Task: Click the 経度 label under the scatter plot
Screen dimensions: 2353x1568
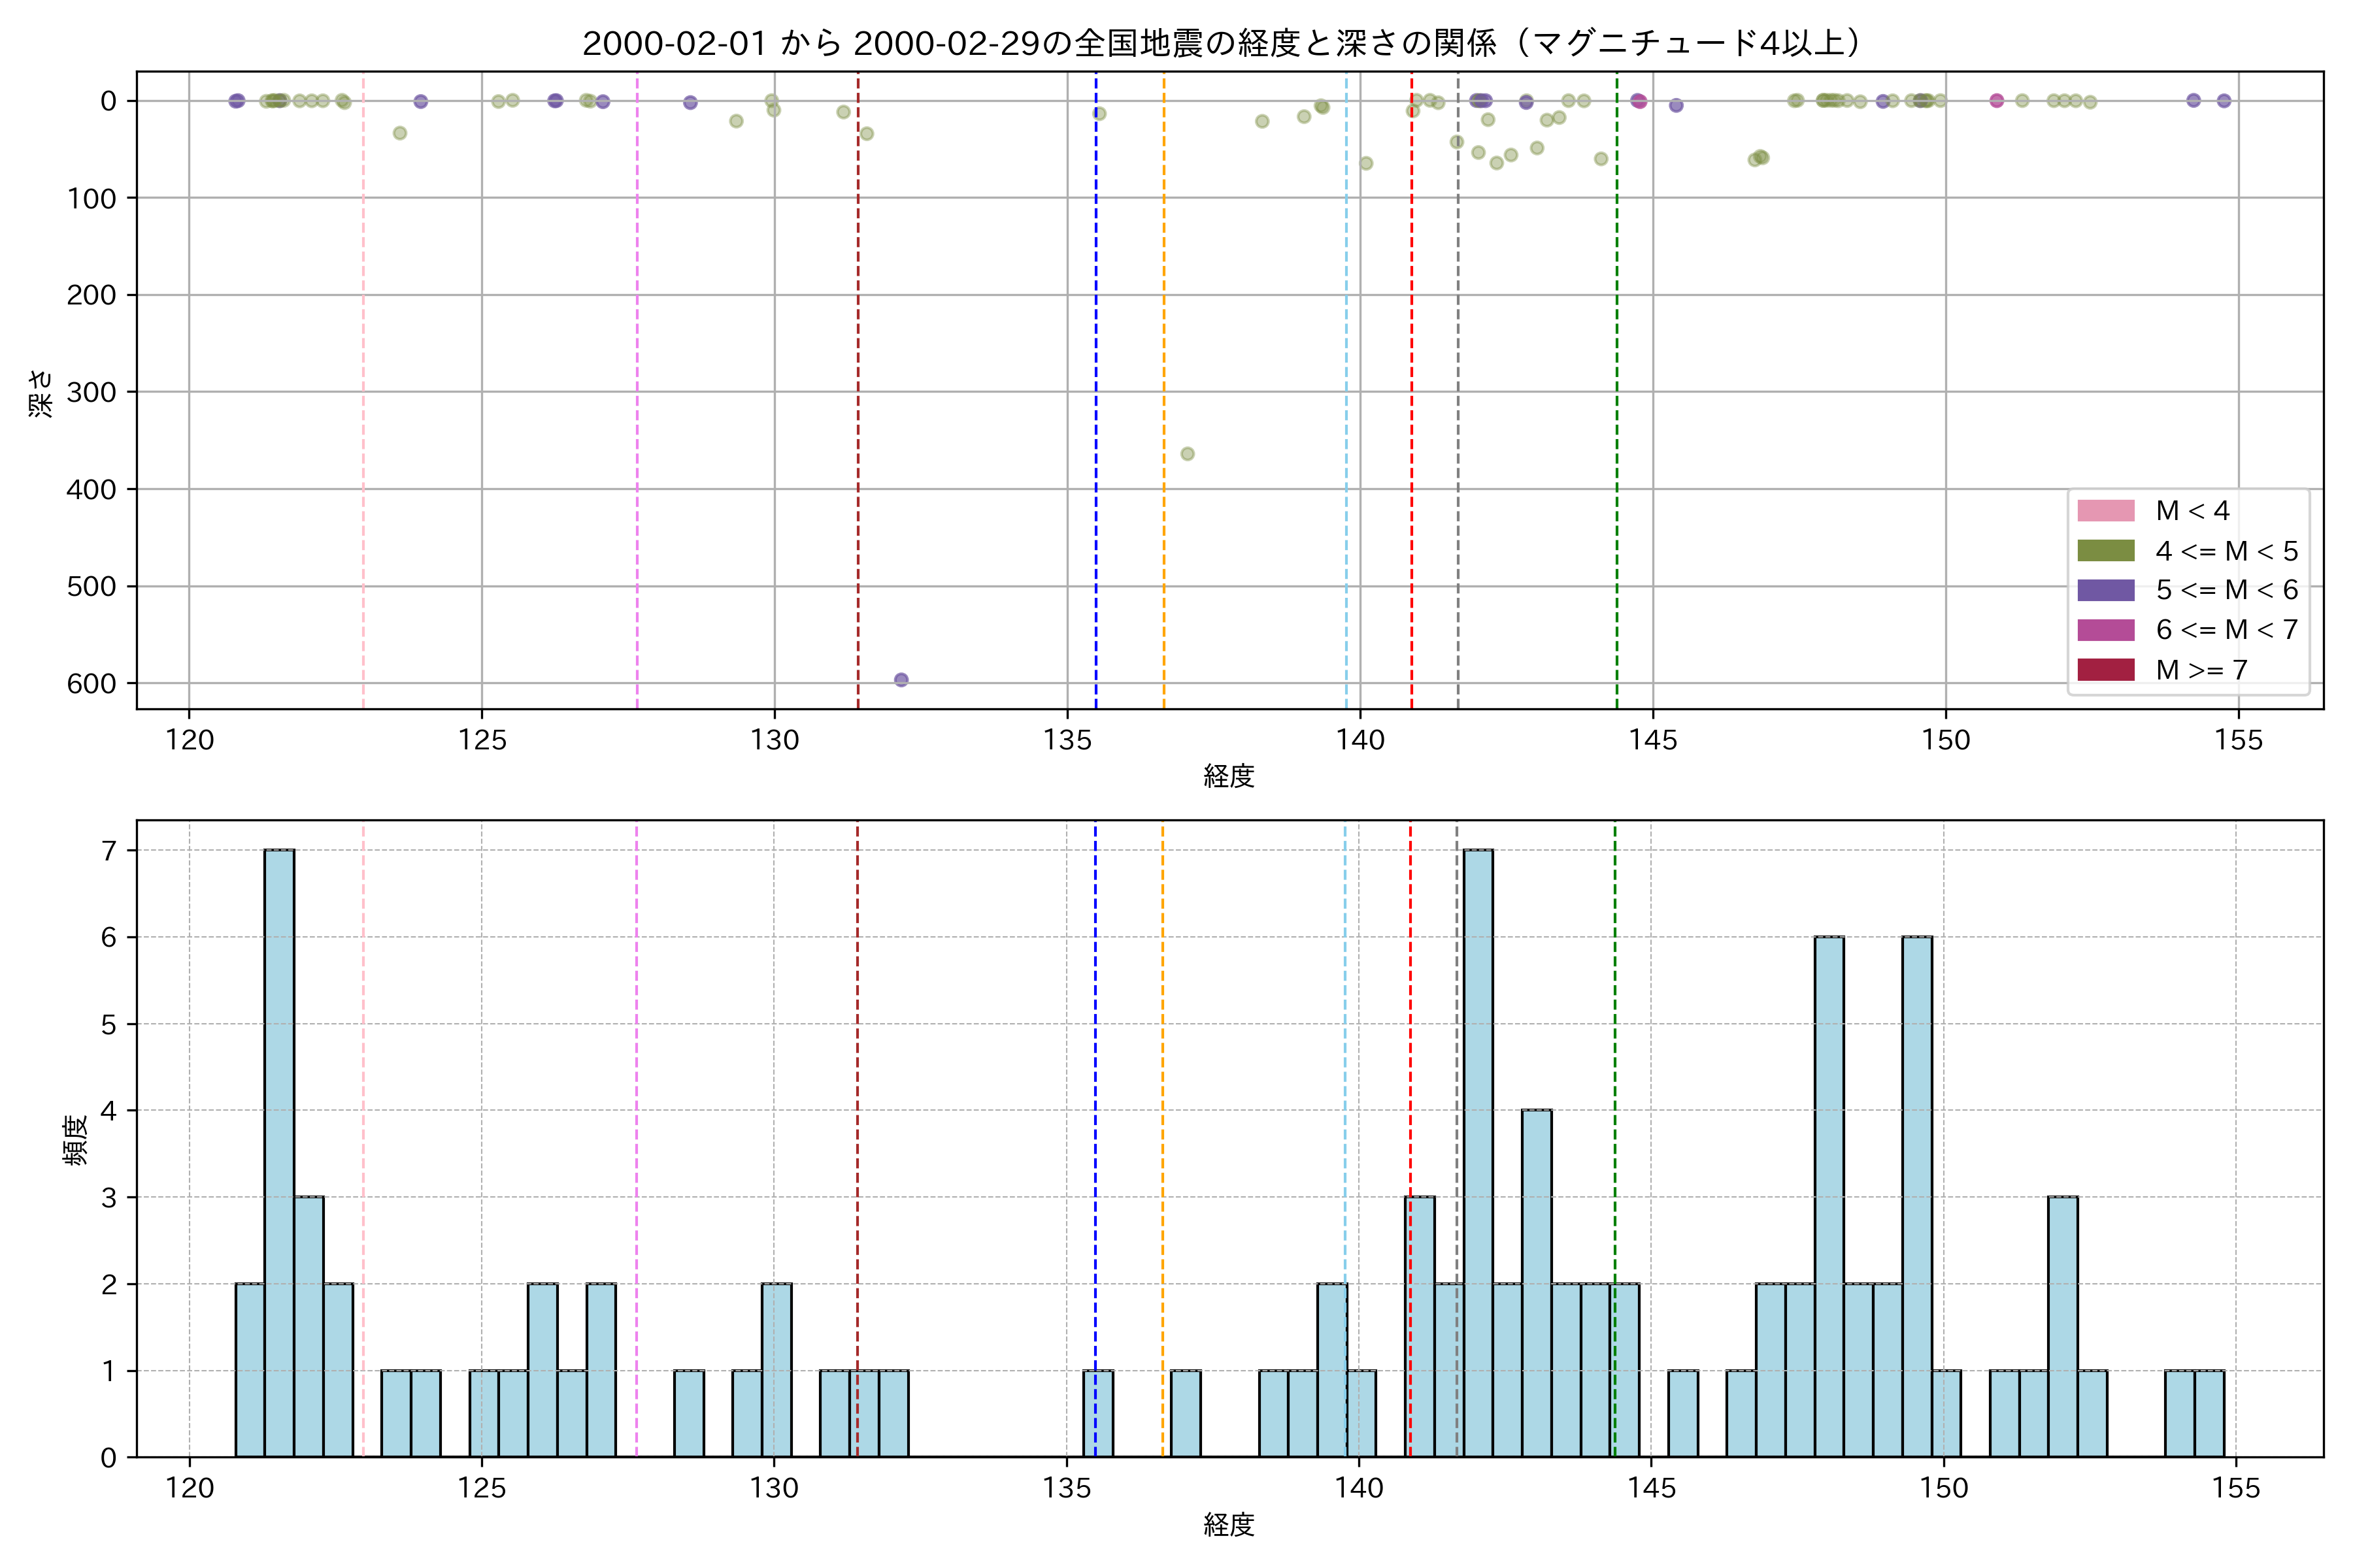Action: pyautogui.click(x=1229, y=776)
